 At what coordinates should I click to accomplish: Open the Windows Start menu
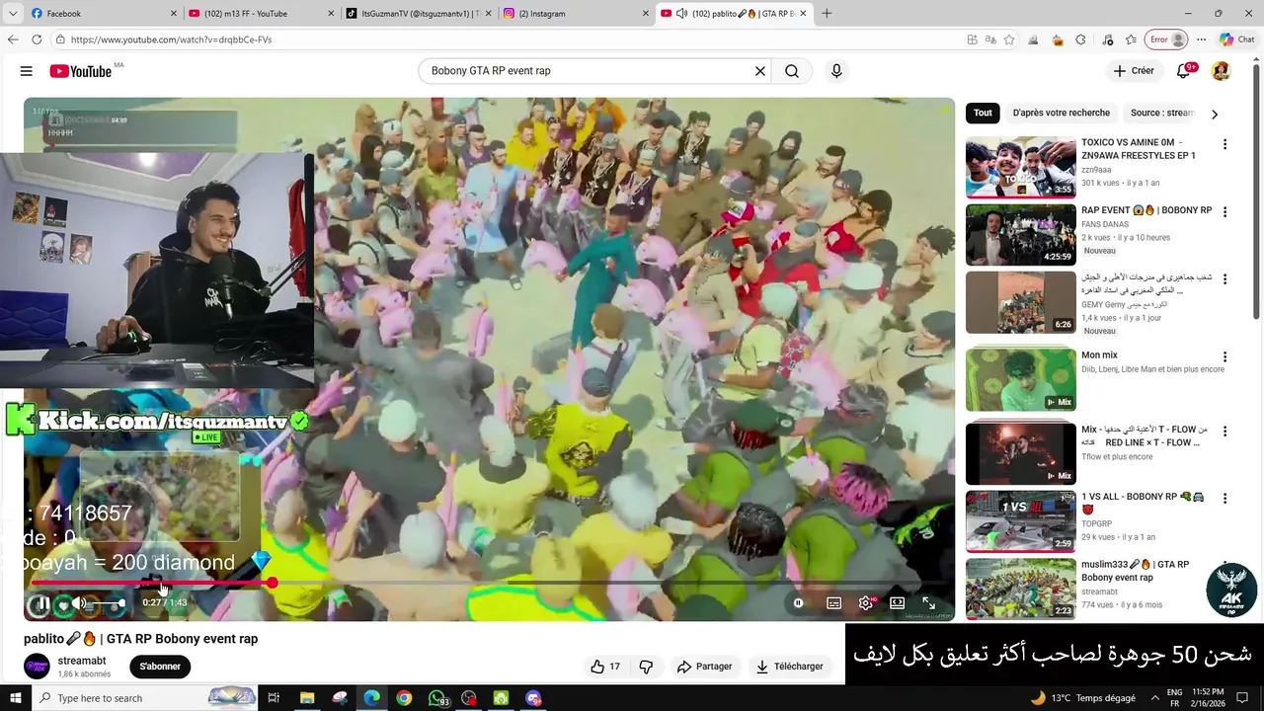tap(17, 698)
